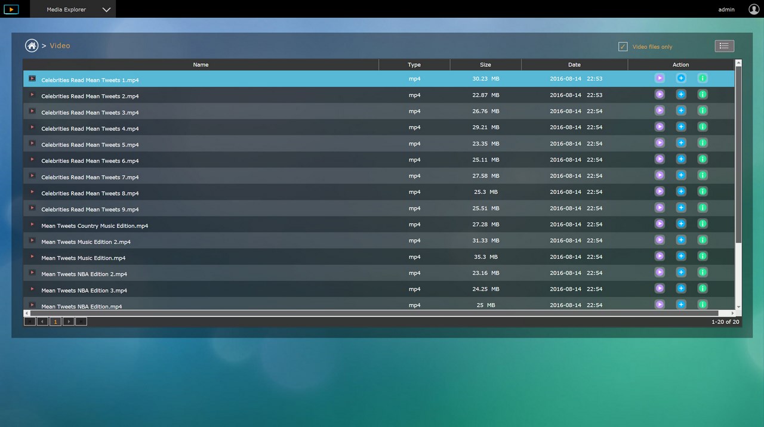Image resolution: width=764 pixels, height=427 pixels.
Task: Show info for Mean Tweets NBA Edition 2.mp4
Action: (x=703, y=272)
